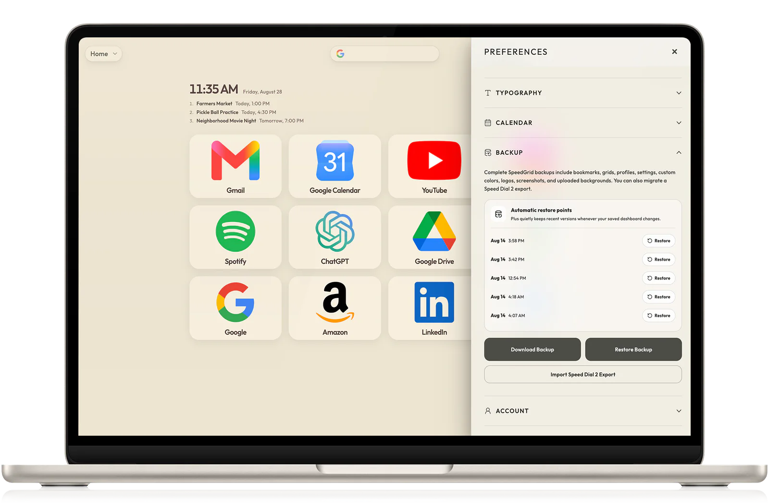Open the Amazon tile
This screenshot has height=503, width=769.
pos(335,308)
